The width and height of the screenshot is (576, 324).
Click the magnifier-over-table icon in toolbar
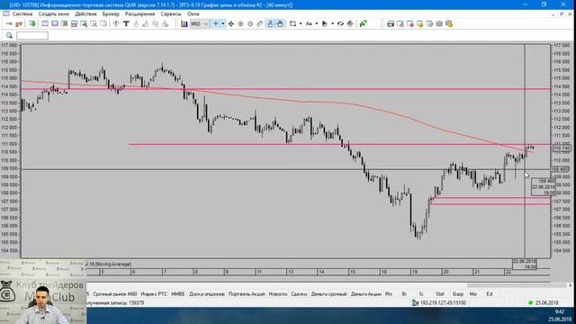[84, 24]
